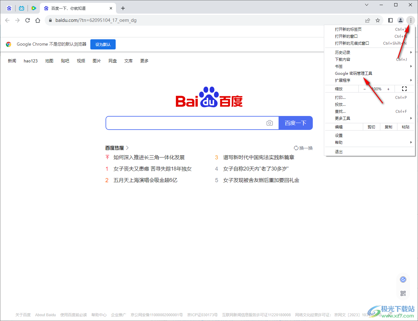Open the 地图 link

point(49,61)
